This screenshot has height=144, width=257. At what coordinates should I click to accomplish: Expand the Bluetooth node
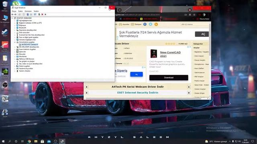[15, 28]
